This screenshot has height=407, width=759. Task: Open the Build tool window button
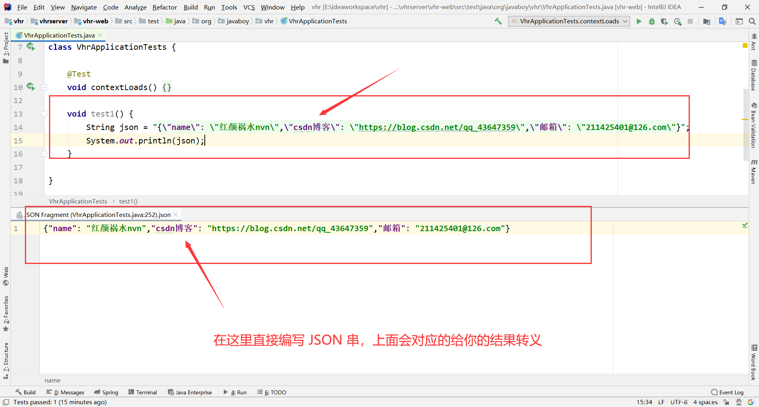click(26, 392)
